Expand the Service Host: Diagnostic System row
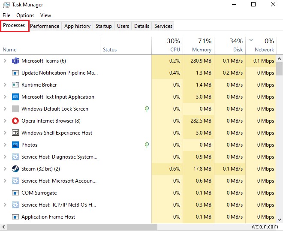The width and height of the screenshot is (283, 231). tap(5, 157)
